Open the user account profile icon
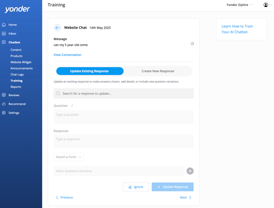The width and height of the screenshot is (274, 208). [266, 5]
